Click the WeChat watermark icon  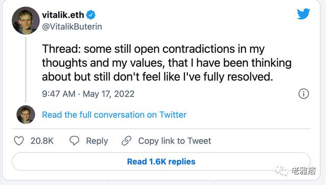281,171
